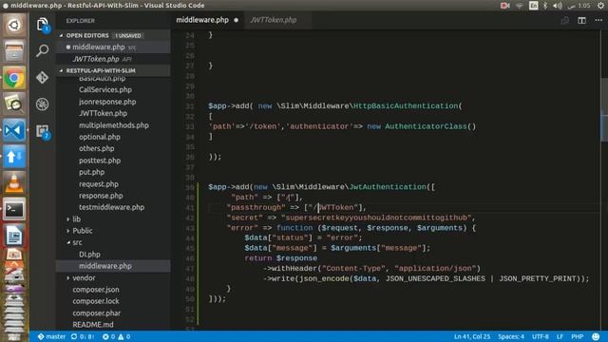The height and width of the screenshot is (342, 608).
Task: Open the LibreOffice Writer launcher icon
Action: pyautogui.click(x=14, y=237)
